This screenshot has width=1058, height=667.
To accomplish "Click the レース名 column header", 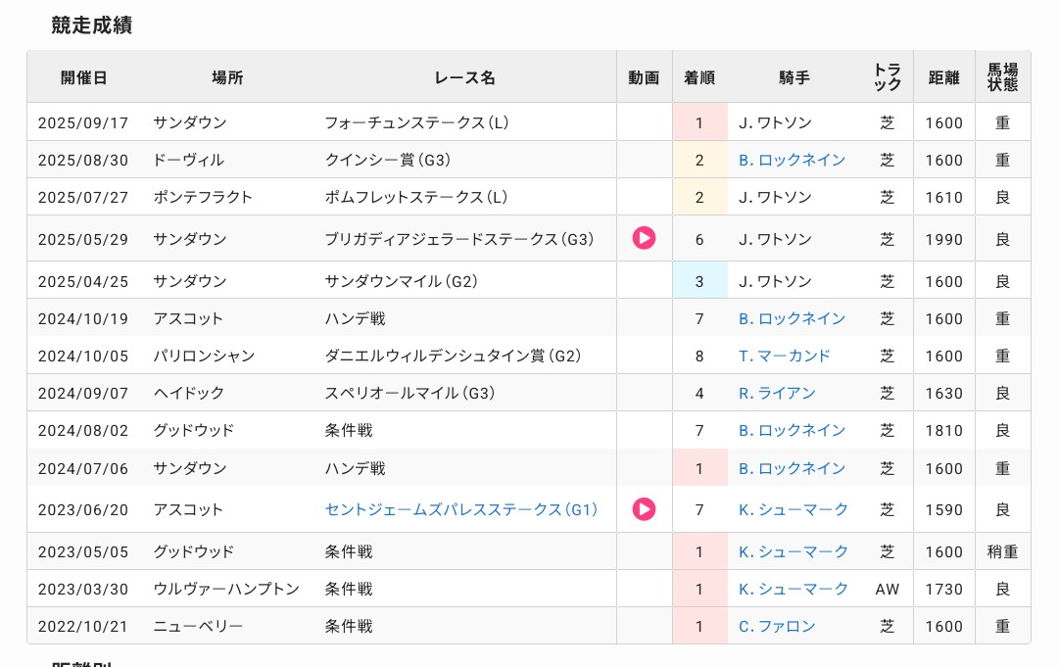I will (464, 77).
